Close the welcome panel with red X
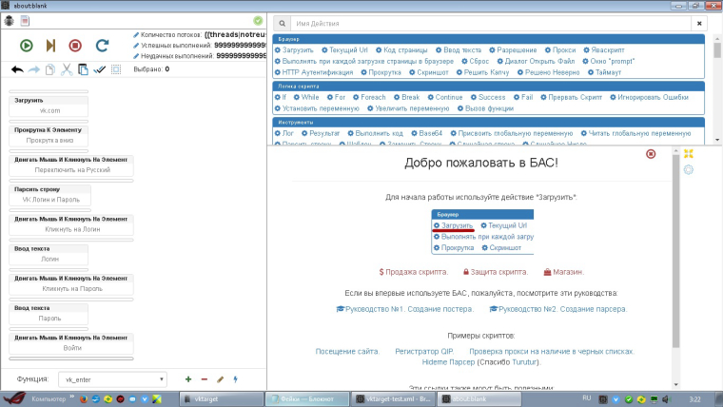The height and width of the screenshot is (407, 723). click(651, 153)
